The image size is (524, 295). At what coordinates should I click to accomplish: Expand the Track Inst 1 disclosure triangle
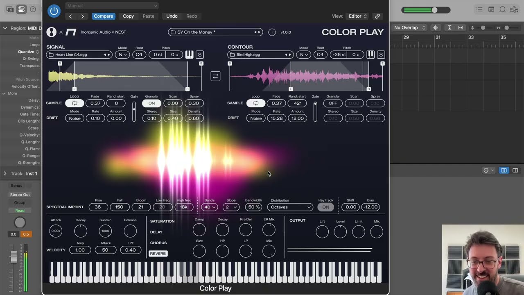[5, 174]
